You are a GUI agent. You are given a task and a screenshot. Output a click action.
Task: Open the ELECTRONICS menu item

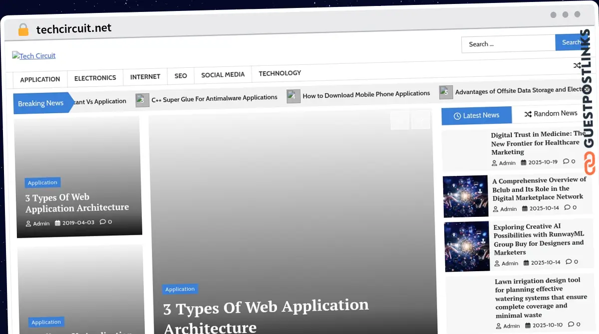tap(95, 78)
